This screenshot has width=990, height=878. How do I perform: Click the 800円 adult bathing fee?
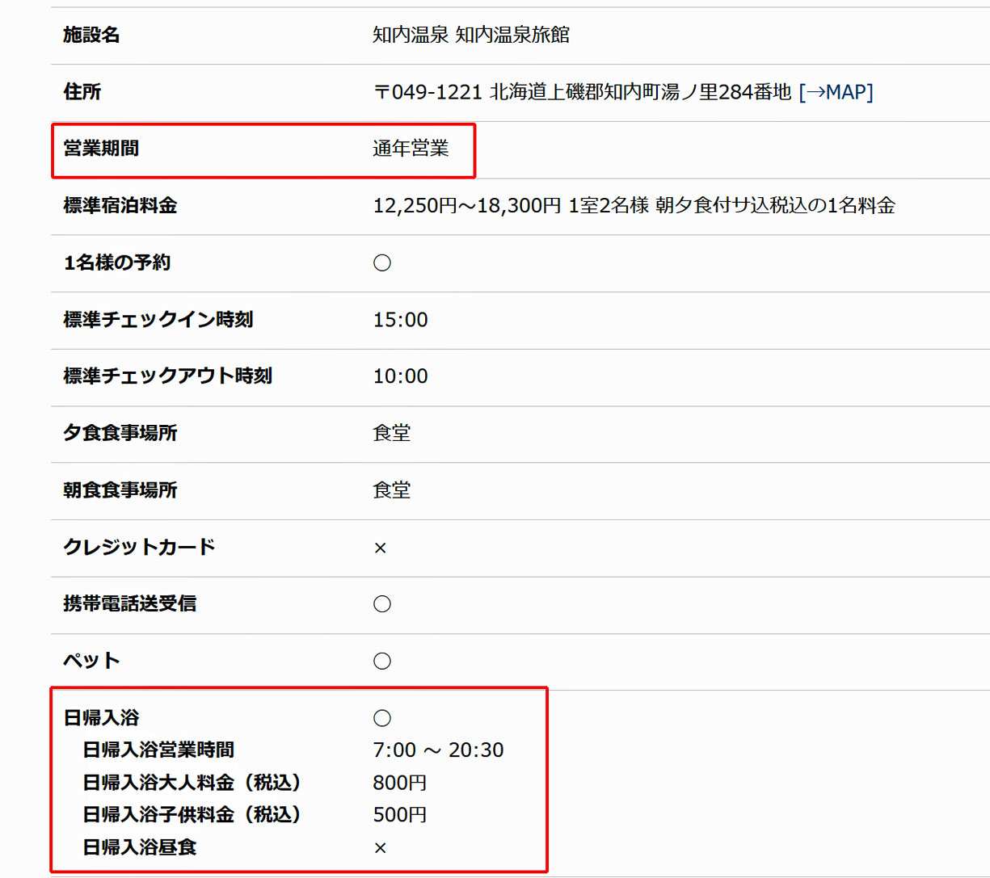399,783
